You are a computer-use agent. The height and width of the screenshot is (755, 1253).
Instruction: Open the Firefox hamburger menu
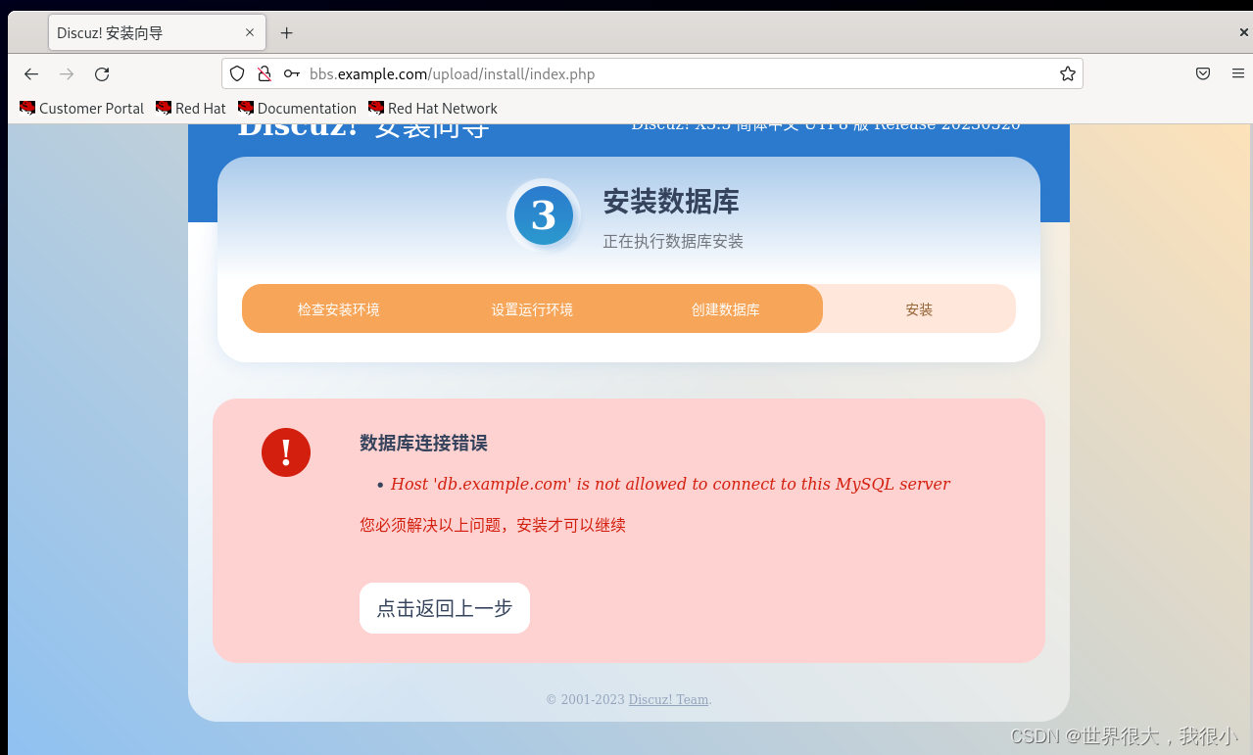[x=1238, y=73]
